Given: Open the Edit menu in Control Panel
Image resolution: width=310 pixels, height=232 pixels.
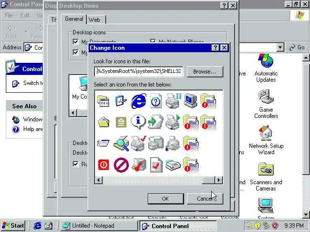Looking at the screenshot, I should coord(25,15).
